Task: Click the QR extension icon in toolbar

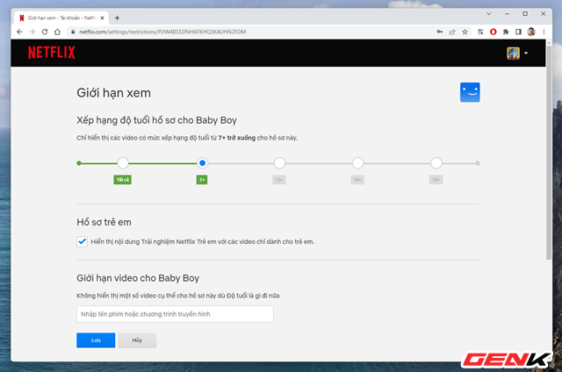Action: click(480, 32)
